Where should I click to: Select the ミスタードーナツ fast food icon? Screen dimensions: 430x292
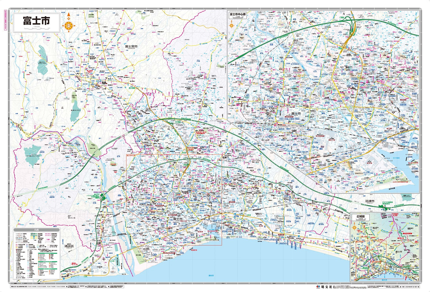[x=38, y=260]
